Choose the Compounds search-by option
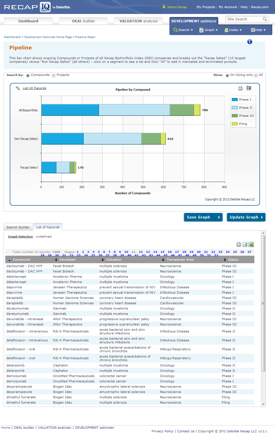This screenshot has width=275, height=434. click(28, 75)
